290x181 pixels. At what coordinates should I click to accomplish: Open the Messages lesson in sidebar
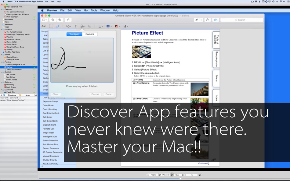pos(9,24)
